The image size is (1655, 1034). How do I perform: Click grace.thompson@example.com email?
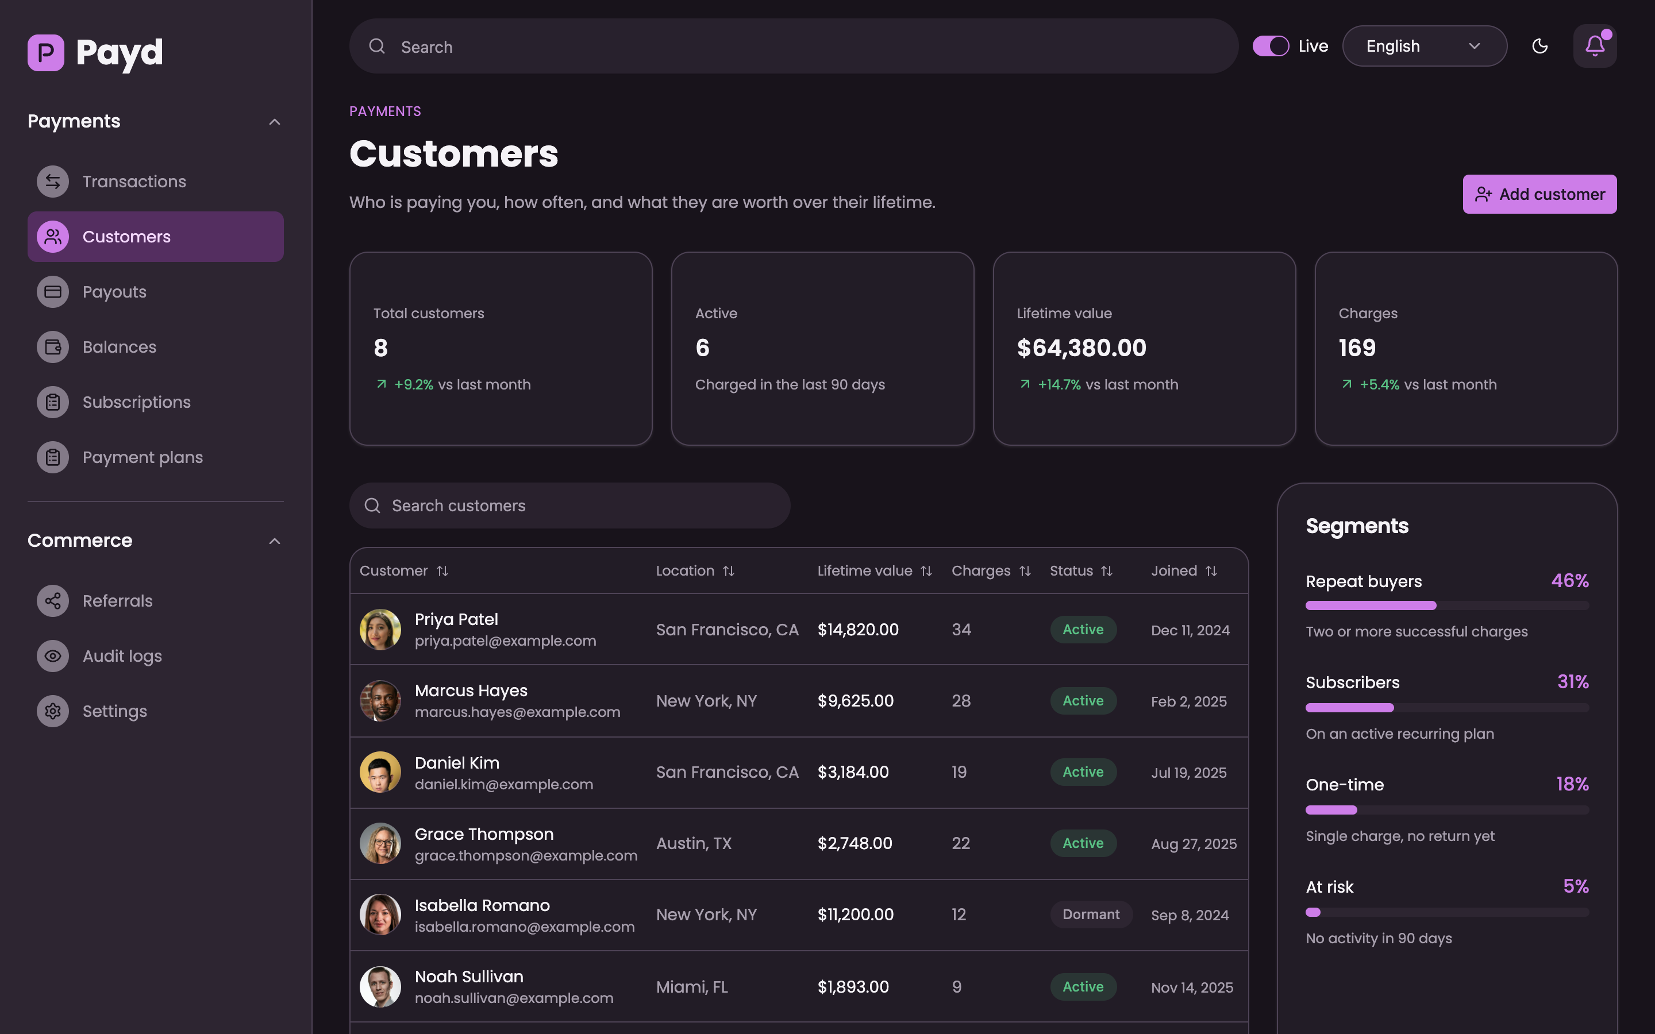(526, 855)
